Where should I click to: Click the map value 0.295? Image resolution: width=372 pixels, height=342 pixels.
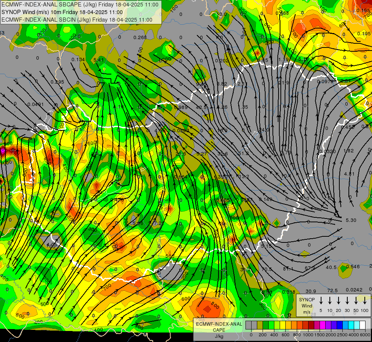(x=57, y=82)
